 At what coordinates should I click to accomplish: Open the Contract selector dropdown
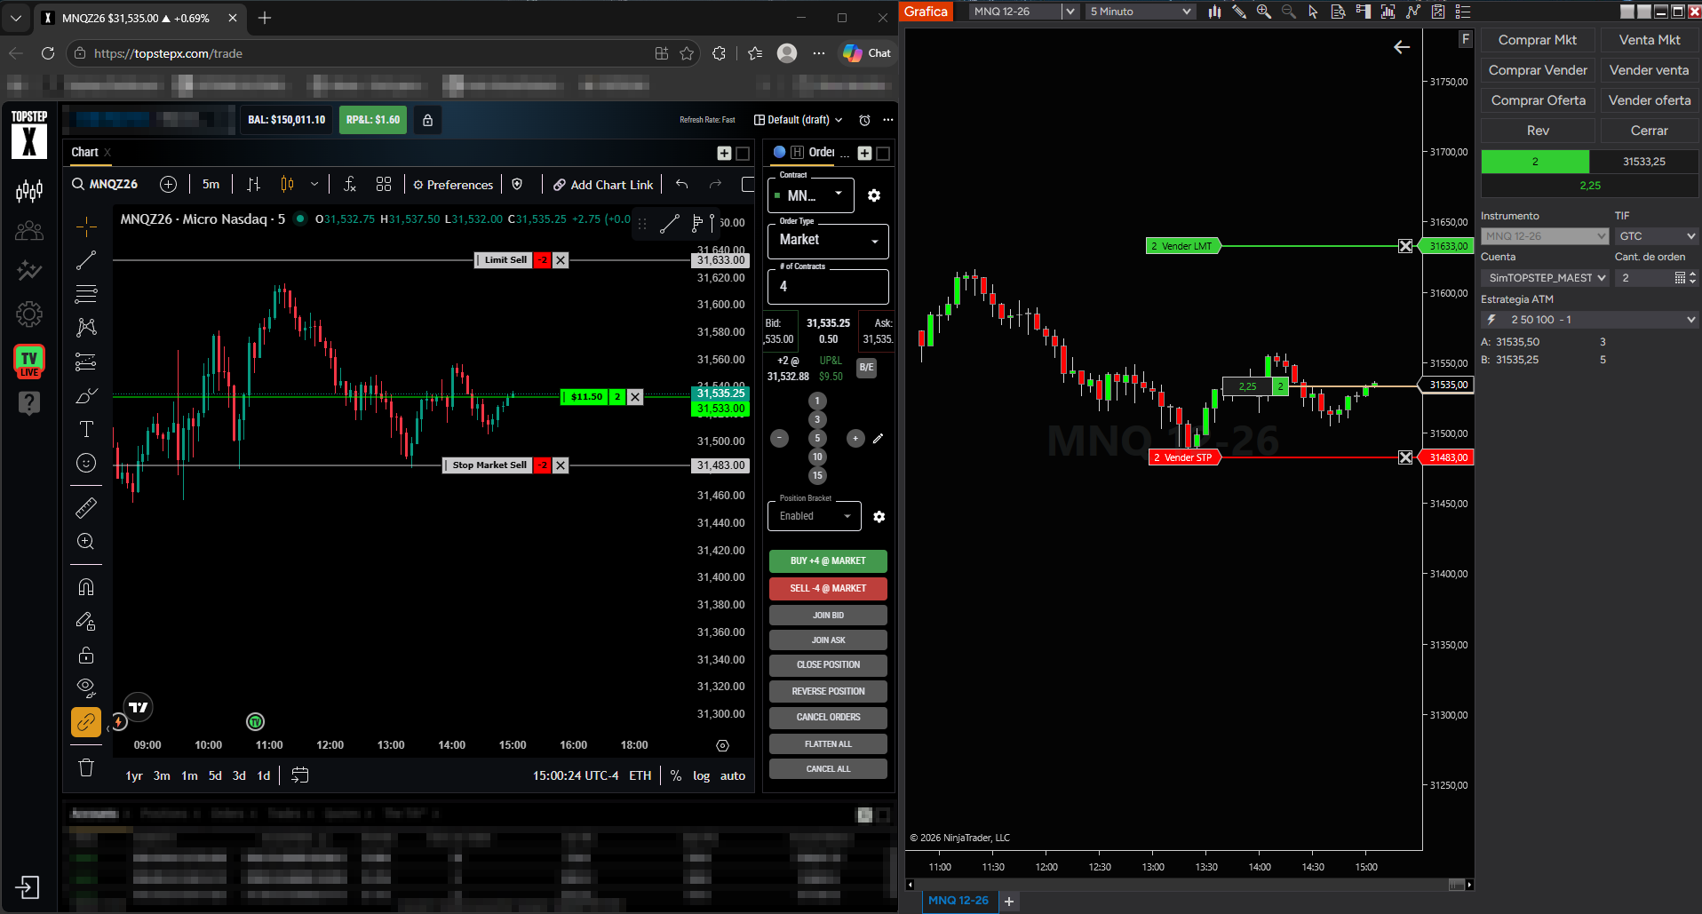811,195
